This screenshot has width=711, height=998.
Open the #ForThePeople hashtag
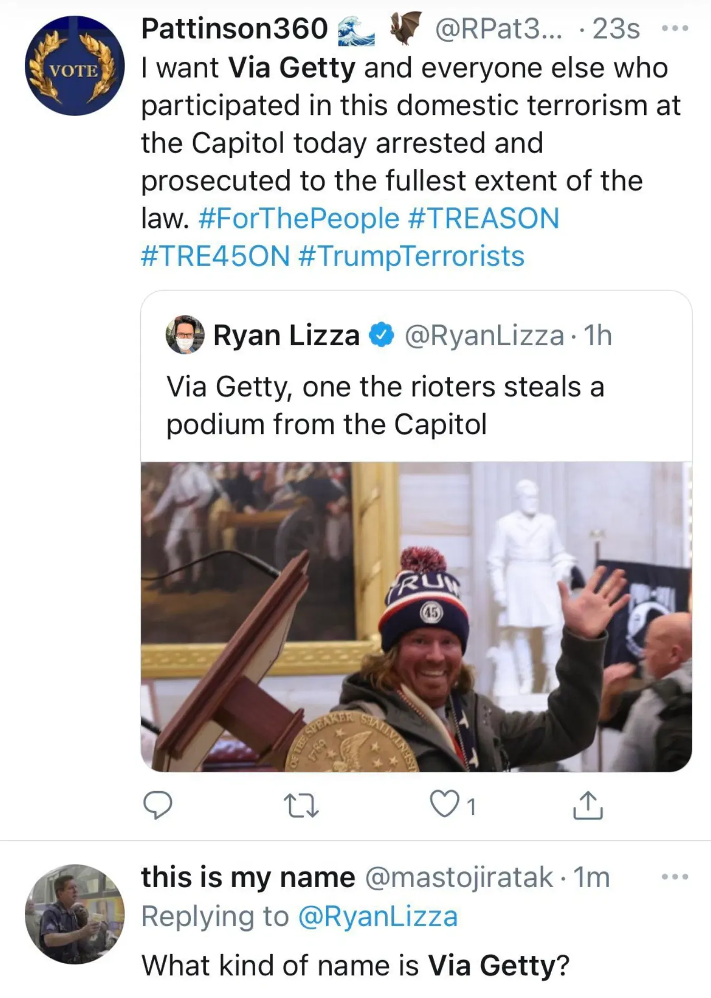299,219
